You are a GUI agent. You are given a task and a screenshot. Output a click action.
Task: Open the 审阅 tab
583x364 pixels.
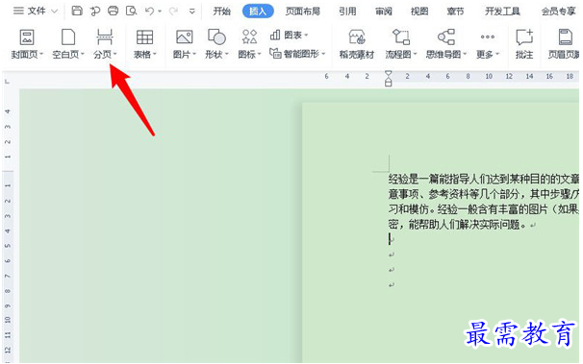[x=384, y=12]
